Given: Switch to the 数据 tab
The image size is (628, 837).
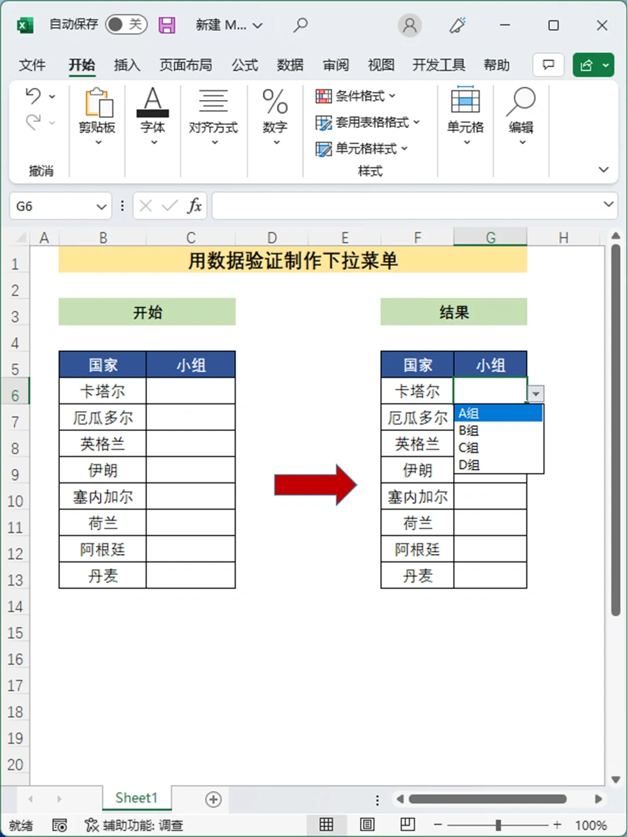Looking at the screenshot, I should coord(290,65).
